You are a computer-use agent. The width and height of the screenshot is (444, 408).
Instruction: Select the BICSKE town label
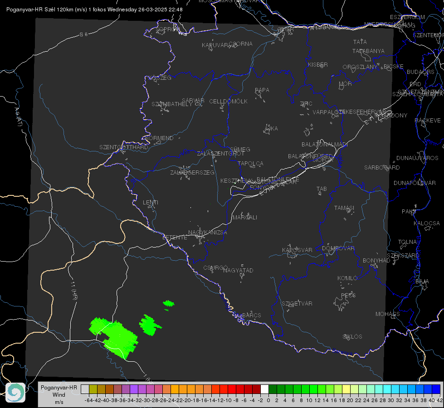coord(394,67)
